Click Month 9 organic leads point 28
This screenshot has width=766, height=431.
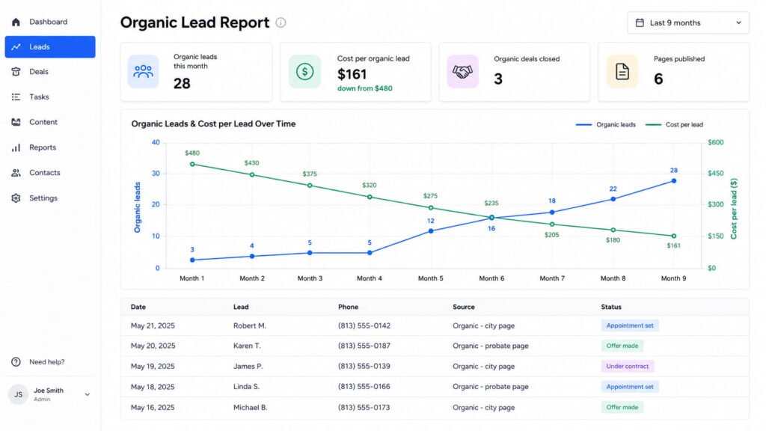[x=674, y=181]
